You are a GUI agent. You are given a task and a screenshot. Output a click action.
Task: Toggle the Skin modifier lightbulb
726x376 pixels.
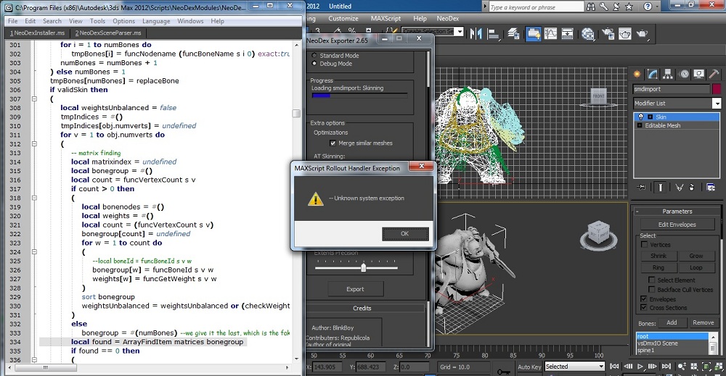point(641,117)
